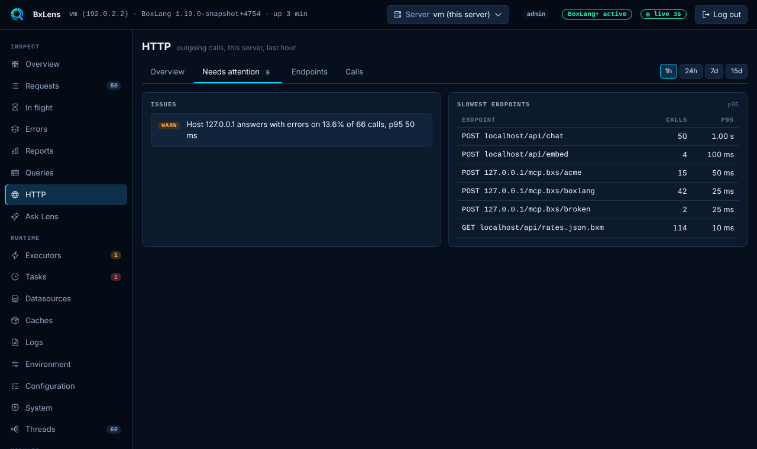Click the Threads branching icon
The image size is (757, 449).
15,429
